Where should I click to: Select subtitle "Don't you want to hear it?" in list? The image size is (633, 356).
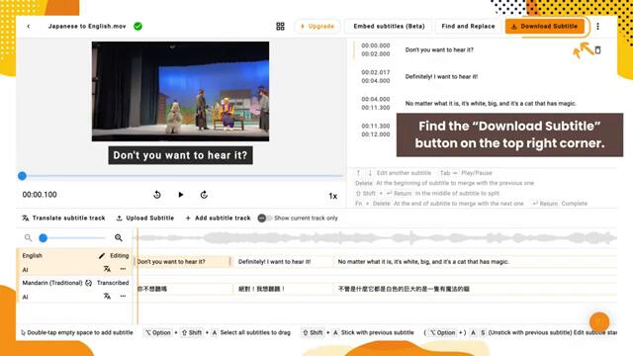click(x=439, y=50)
